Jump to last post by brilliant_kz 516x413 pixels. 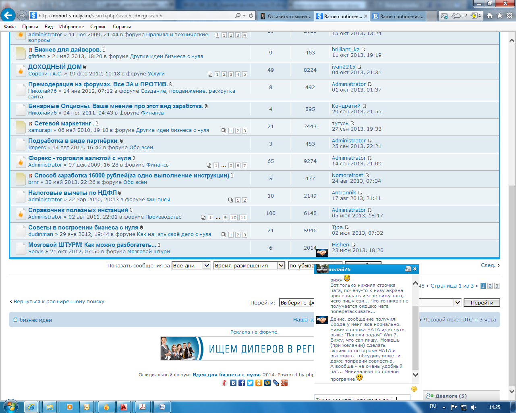(x=363, y=50)
